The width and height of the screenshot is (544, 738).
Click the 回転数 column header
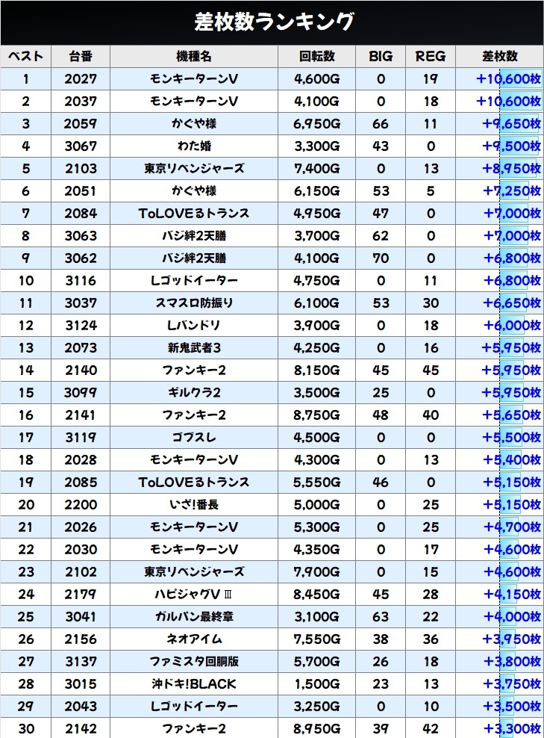pos(317,57)
